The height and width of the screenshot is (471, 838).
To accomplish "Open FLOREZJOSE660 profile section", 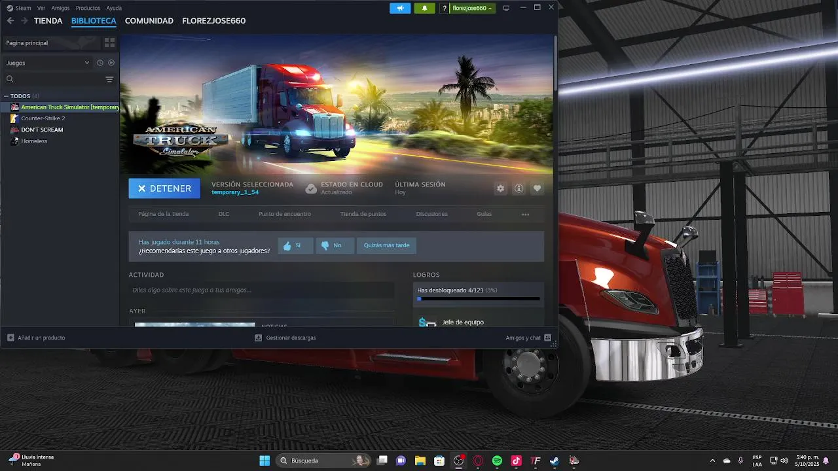I will click(213, 21).
